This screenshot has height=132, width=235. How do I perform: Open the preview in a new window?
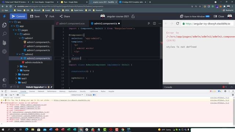pyautogui.click(x=195, y=16)
